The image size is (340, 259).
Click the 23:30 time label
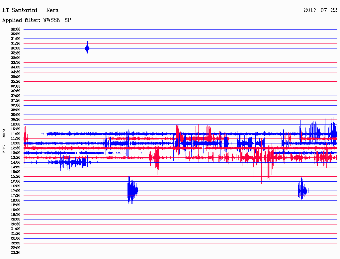point(16,252)
